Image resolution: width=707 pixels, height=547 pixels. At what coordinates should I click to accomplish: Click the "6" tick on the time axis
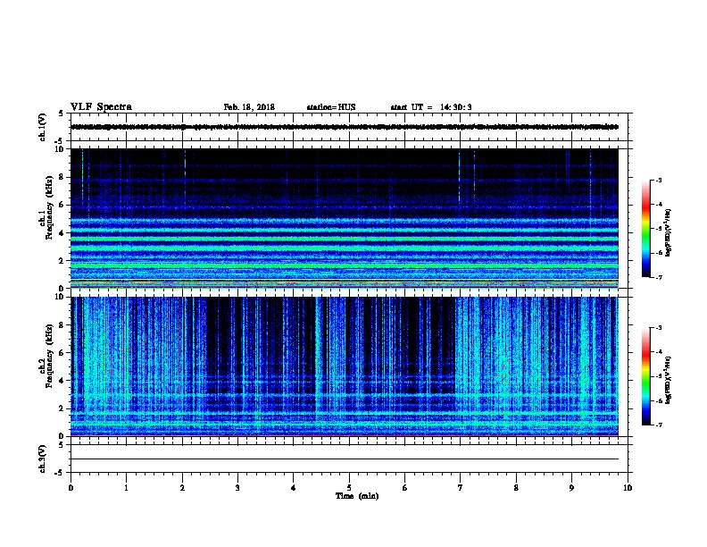click(404, 488)
